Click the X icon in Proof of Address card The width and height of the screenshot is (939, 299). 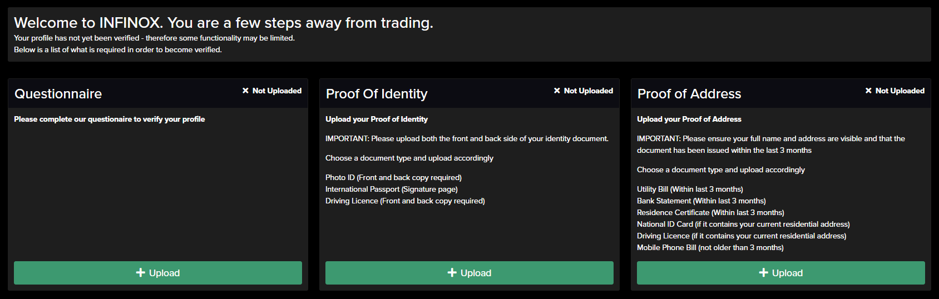coord(868,91)
